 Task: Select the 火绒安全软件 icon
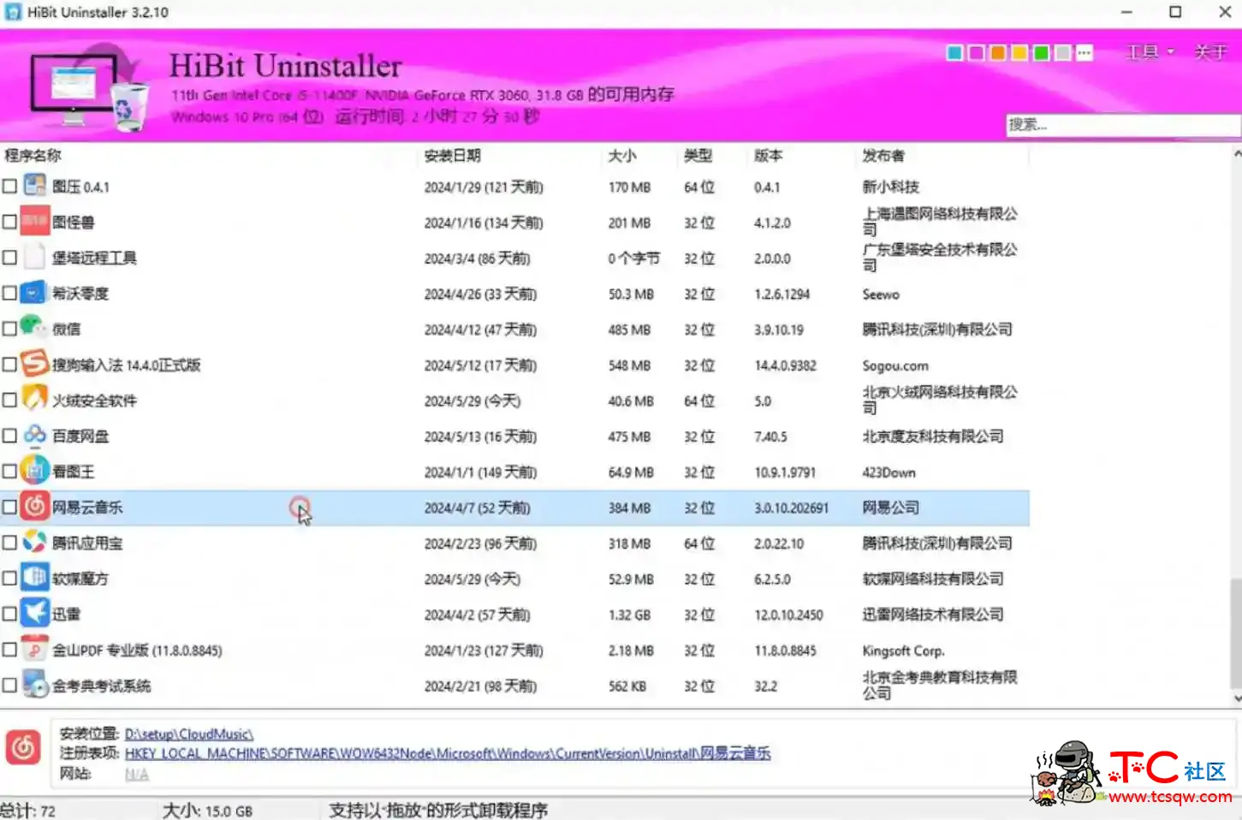(34, 399)
